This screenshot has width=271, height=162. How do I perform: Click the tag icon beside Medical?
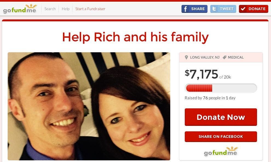tap(224, 57)
